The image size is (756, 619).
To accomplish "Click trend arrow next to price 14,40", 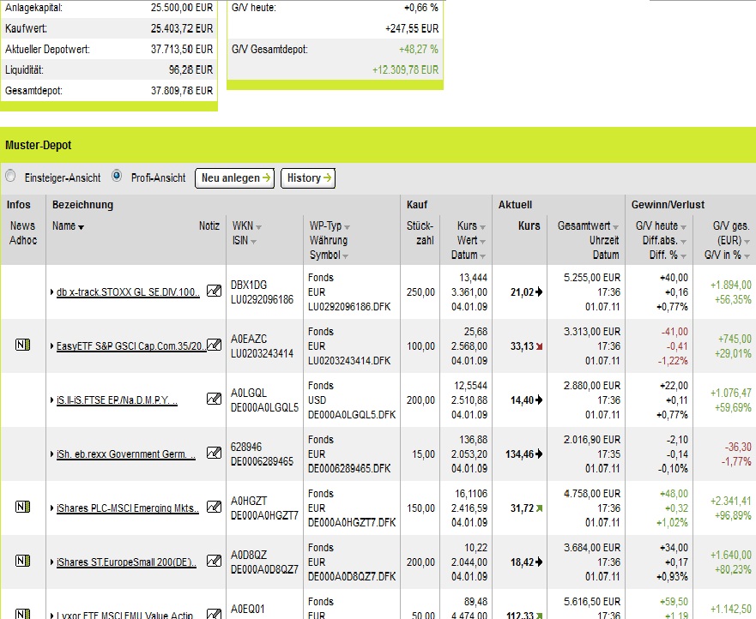I will click(539, 400).
